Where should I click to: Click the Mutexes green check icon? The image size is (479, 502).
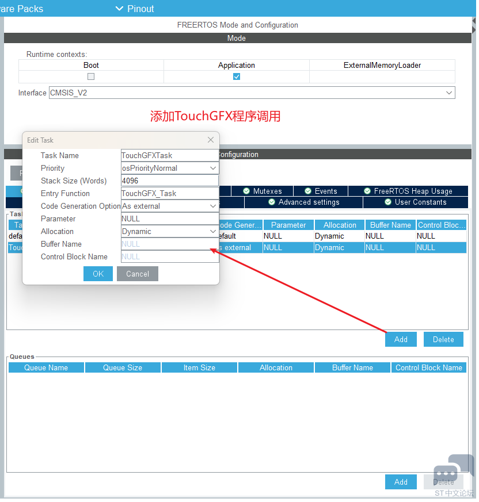point(247,191)
